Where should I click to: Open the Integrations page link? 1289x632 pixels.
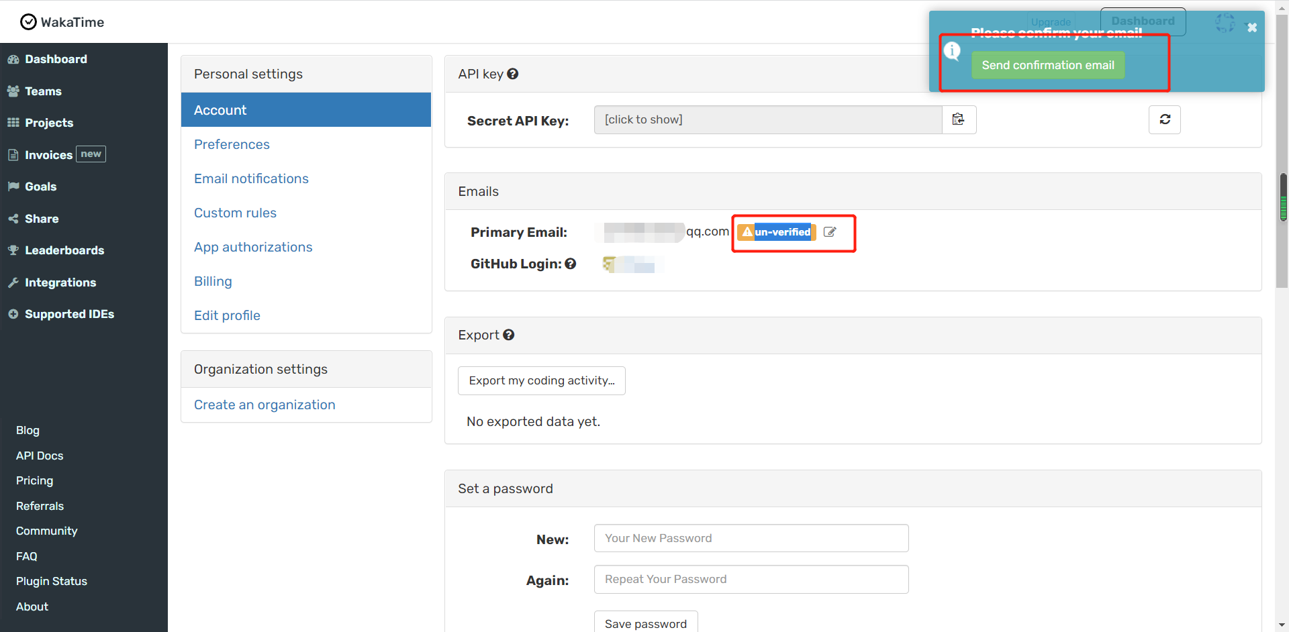point(60,282)
